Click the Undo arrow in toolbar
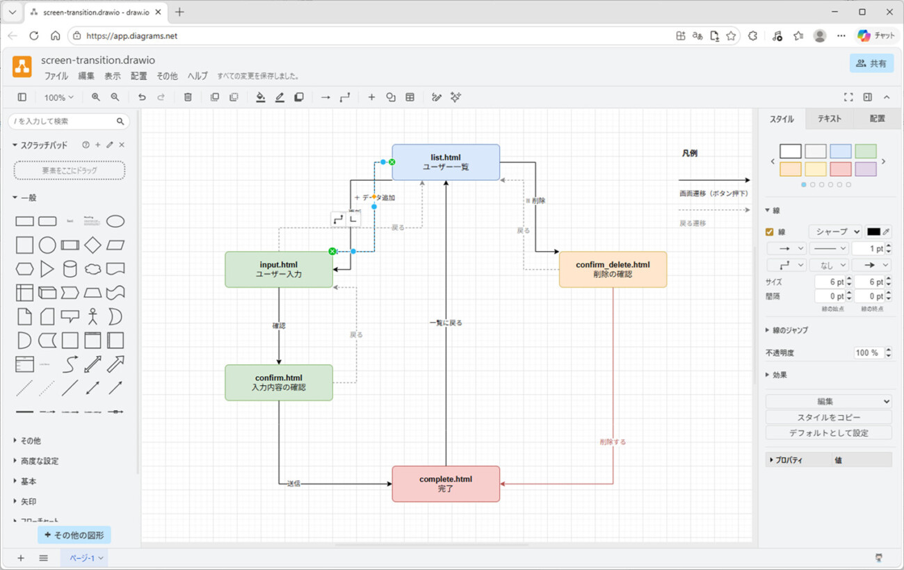 (142, 97)
